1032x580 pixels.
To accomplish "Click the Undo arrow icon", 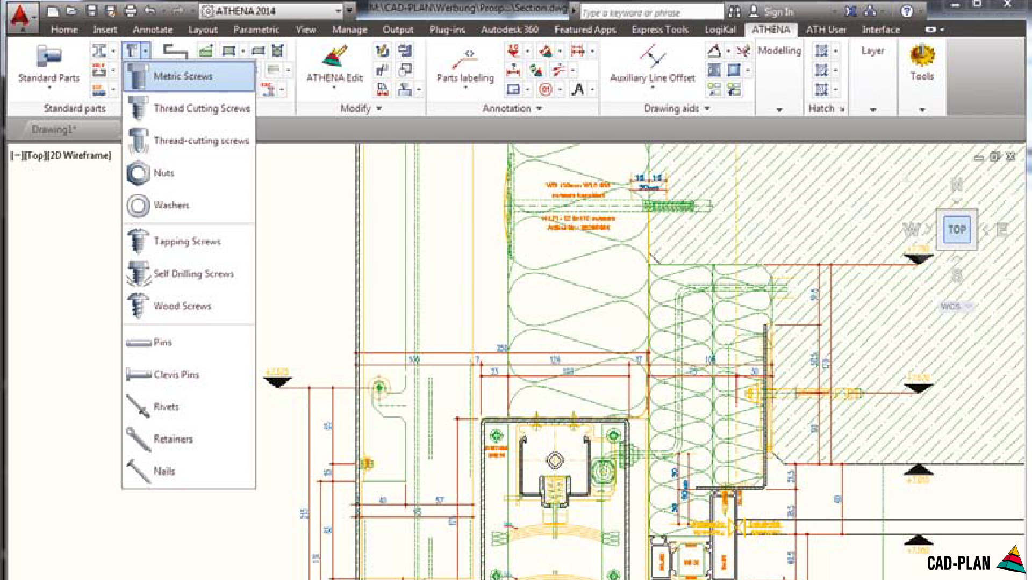I will tap(150, 11).
